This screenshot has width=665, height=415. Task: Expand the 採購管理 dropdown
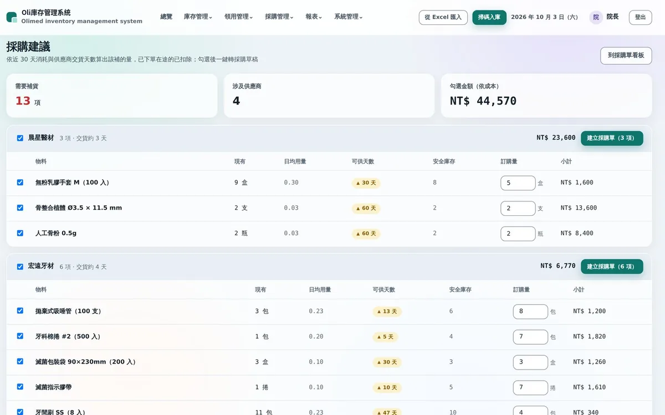point(279,17)
